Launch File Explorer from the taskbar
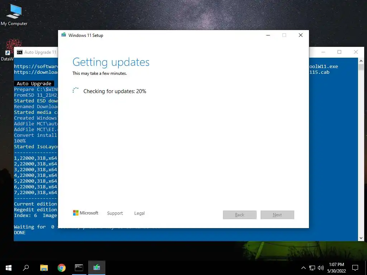This screenshot has width=367, height=275. click(x=44, y=268)
